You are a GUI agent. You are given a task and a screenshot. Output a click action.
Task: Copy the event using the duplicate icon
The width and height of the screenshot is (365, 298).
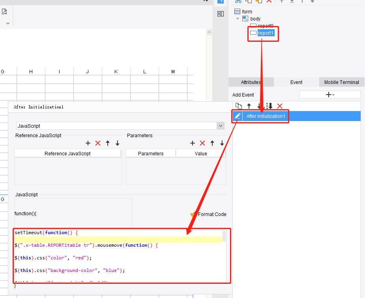pos(238,106)
